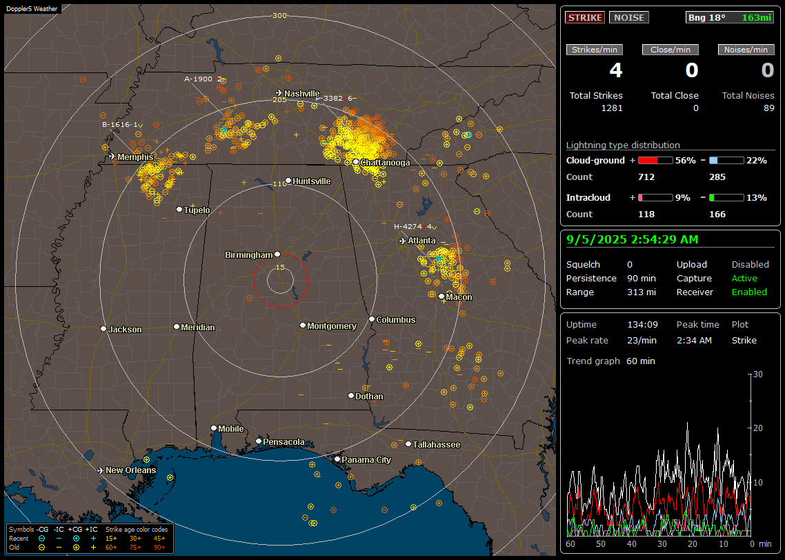Screen dimensions: 785x560
Task: Click the 90+ strike age color code
Action: point(159,548)
